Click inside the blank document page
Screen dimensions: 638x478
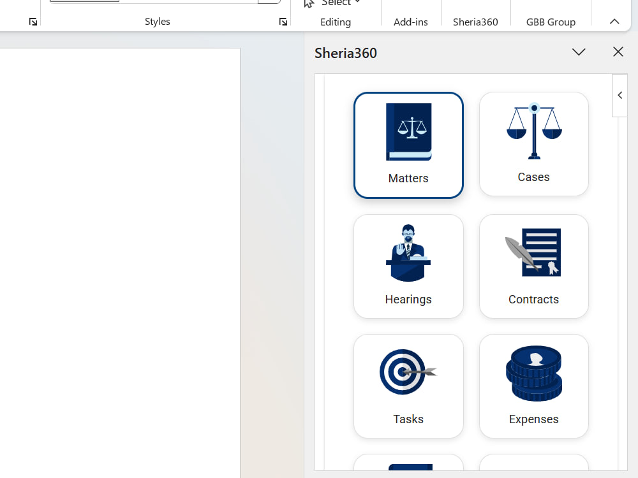click(120, 263)
